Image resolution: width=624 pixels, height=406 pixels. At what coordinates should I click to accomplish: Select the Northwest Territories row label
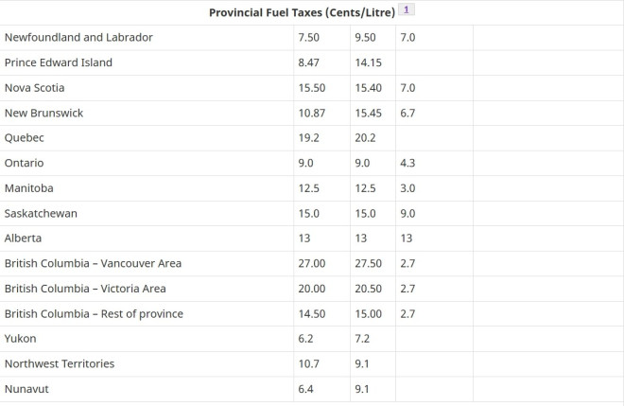pyautogui.click(x=60, y=363)
